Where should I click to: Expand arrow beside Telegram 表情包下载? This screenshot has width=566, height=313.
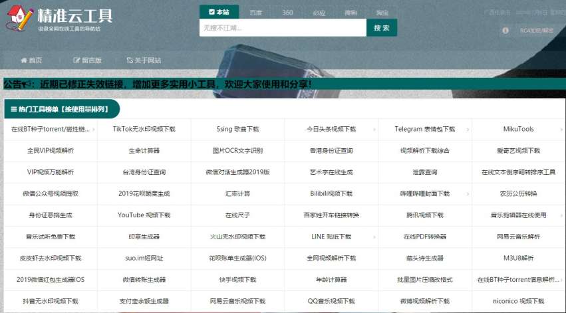coord(468,129)
